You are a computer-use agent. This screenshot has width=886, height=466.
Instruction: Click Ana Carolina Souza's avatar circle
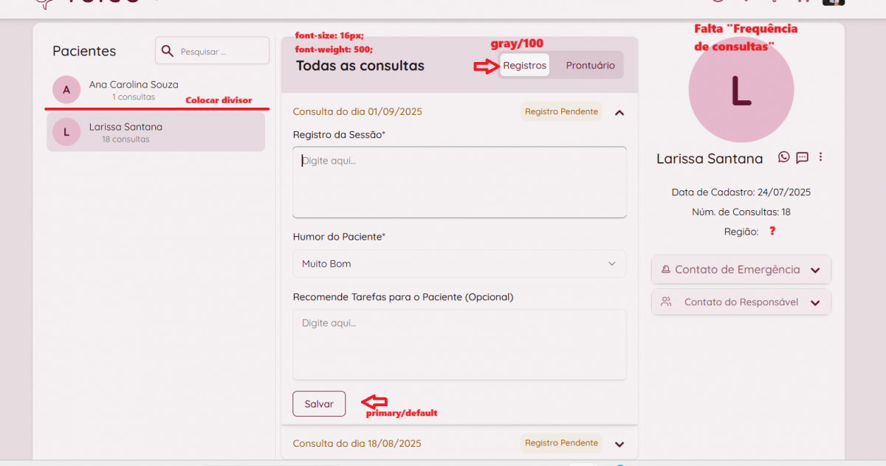66,90
